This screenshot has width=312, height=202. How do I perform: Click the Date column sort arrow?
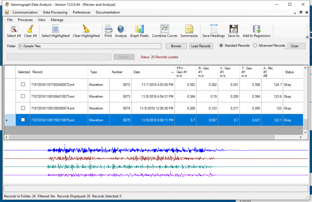pyautogui.click(x=172, y=72)
